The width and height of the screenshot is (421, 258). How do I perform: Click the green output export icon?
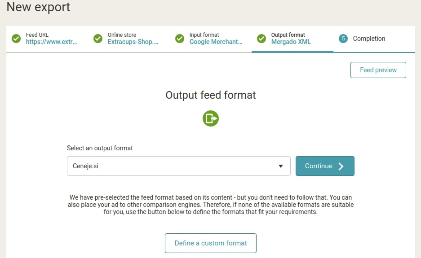point(211,118)
